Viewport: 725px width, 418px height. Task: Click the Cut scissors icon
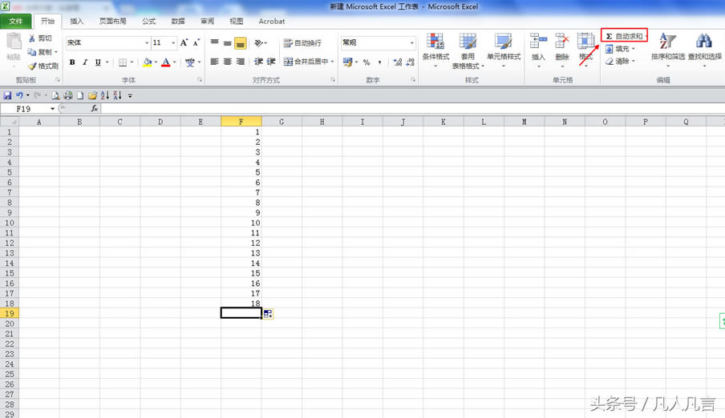(32, 38)
